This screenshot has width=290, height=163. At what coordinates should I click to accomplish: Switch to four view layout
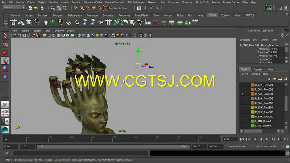(x=5, y=113)
